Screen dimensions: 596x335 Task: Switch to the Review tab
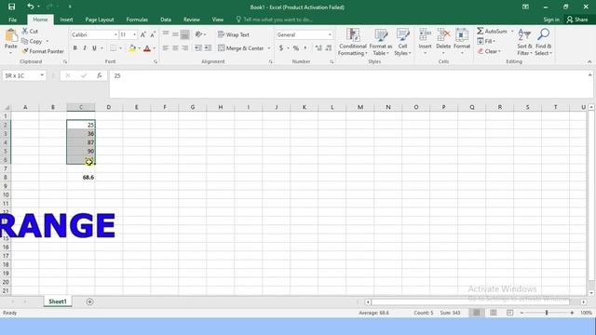tap(192, 20)
